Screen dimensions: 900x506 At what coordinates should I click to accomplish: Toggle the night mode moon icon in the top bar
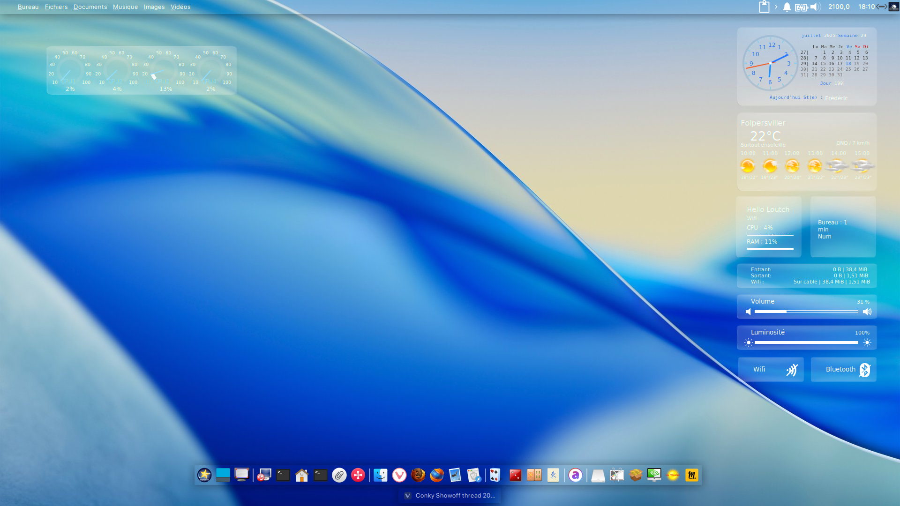coord(894,7)
